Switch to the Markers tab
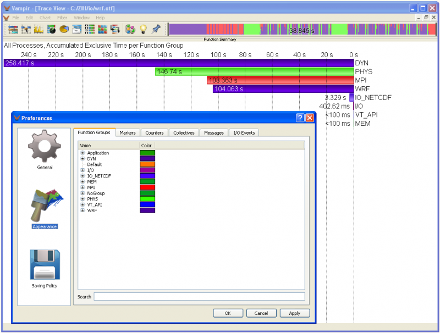 point(128,133)
